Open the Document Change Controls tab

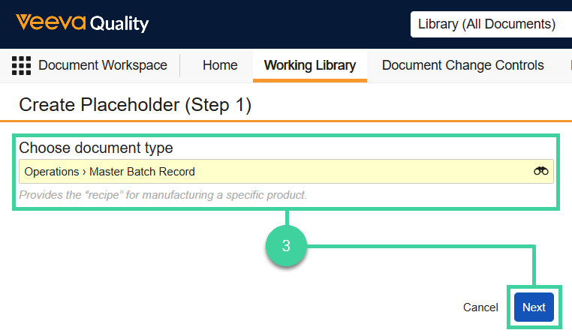pyautogui.click(x=462, y=65)
